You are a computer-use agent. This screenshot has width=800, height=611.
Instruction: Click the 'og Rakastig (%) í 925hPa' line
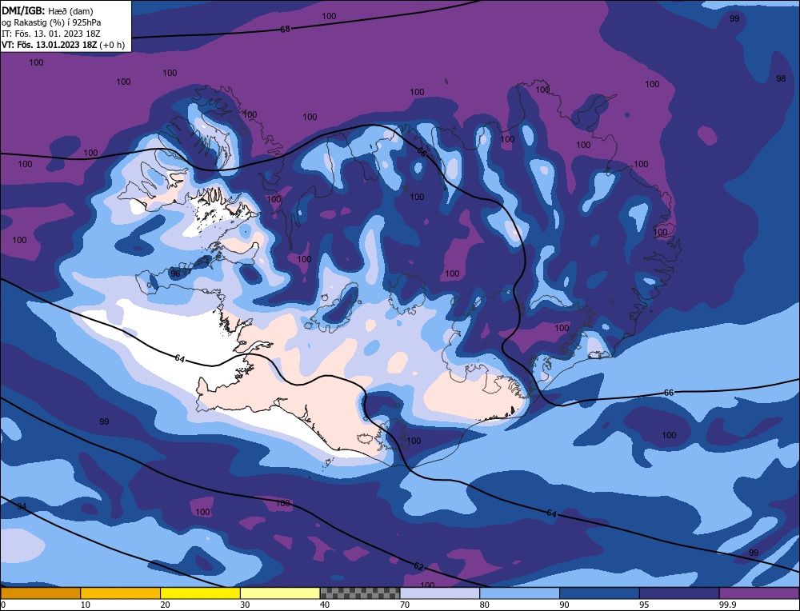[51, 22]
